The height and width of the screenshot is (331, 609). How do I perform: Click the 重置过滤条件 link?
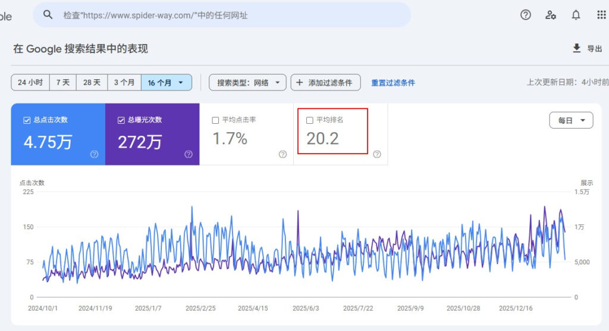[393, 83]
